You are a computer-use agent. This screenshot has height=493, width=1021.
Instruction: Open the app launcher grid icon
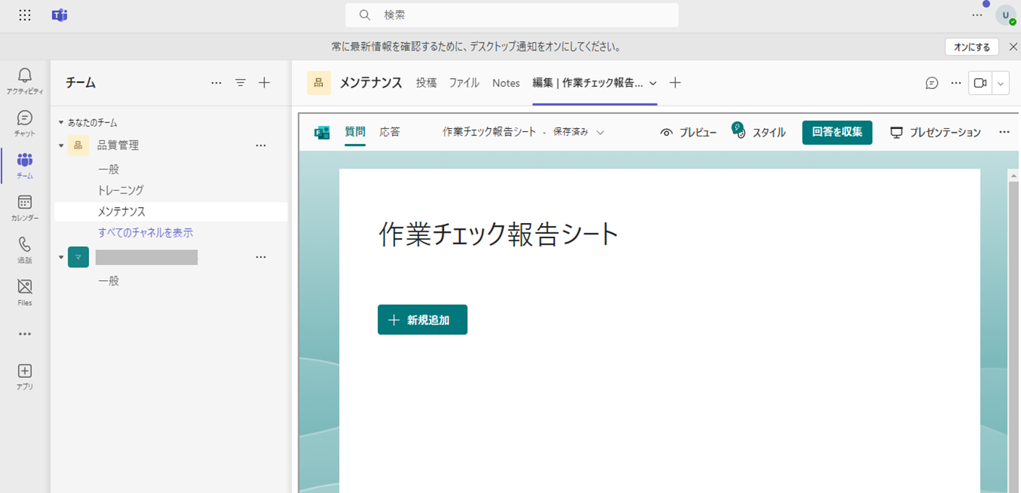(x=24, y=14)
